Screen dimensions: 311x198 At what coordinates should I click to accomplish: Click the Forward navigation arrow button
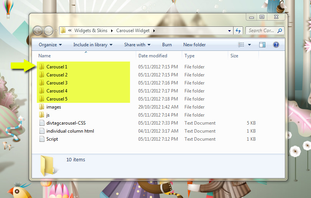point(49,31)
